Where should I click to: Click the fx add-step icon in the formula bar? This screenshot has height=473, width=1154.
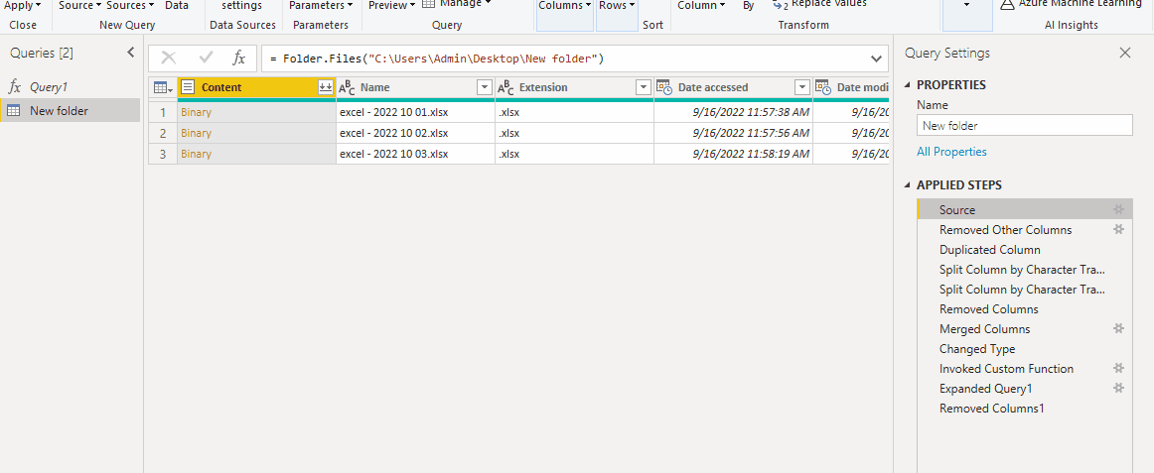tap(238, 59)
